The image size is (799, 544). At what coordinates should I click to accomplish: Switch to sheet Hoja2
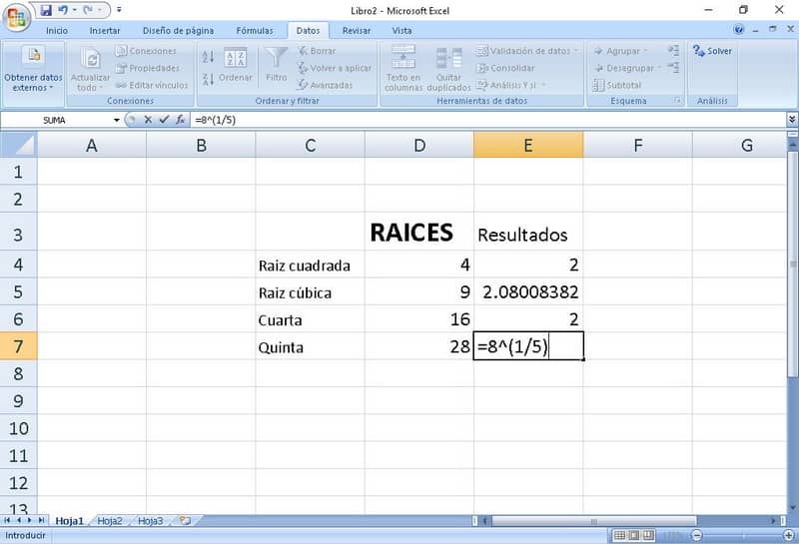point(110,521)
